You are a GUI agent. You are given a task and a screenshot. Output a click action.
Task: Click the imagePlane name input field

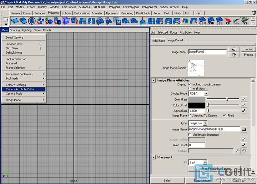(207, 52)
